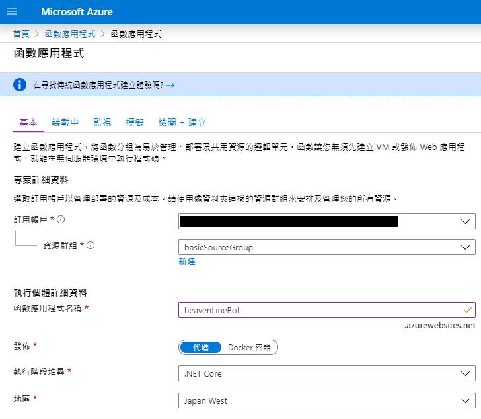Open the 訂用帳戶 subscription dropdown
The width and height of the screenshot is (481, 419).
(x=326, y=221)
